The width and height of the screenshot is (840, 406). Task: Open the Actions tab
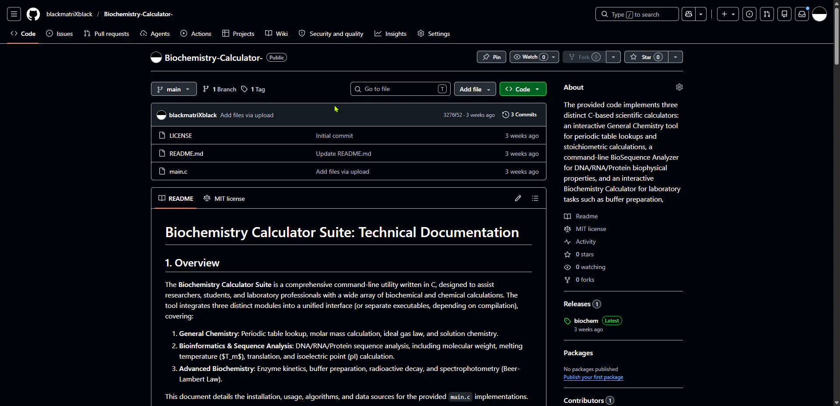tap(196, 34)
